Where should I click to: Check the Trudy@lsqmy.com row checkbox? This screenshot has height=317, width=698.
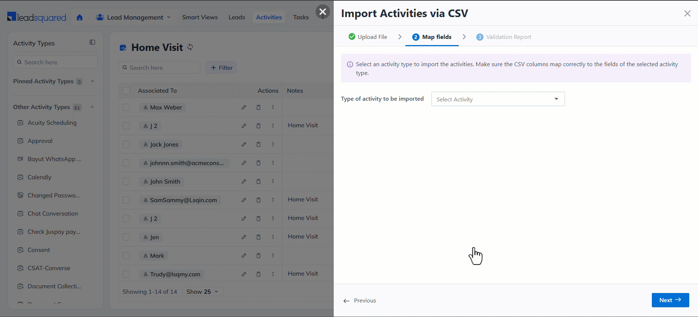pyautogui.click(x=126, y=274)
